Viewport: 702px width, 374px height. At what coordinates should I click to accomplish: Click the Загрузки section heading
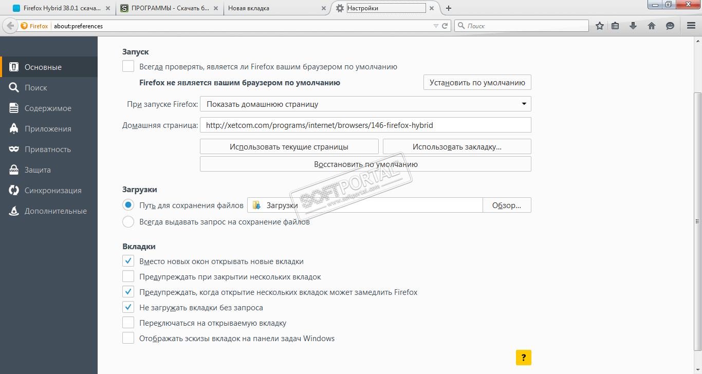[x=140, y=189]
